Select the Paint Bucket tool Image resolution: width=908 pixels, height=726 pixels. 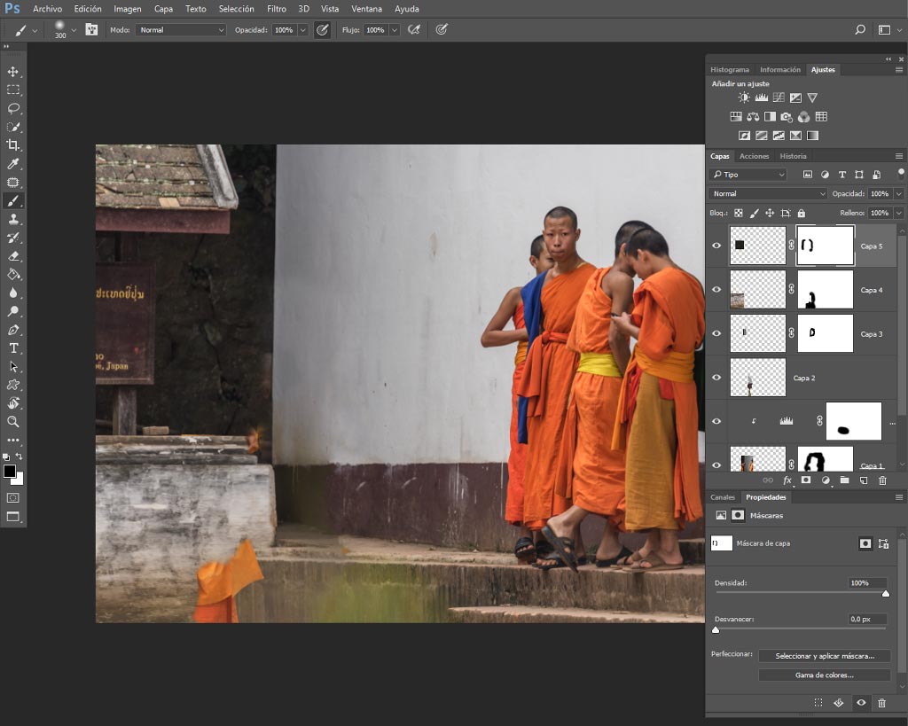pyautogui.click(x=12, y=275)
